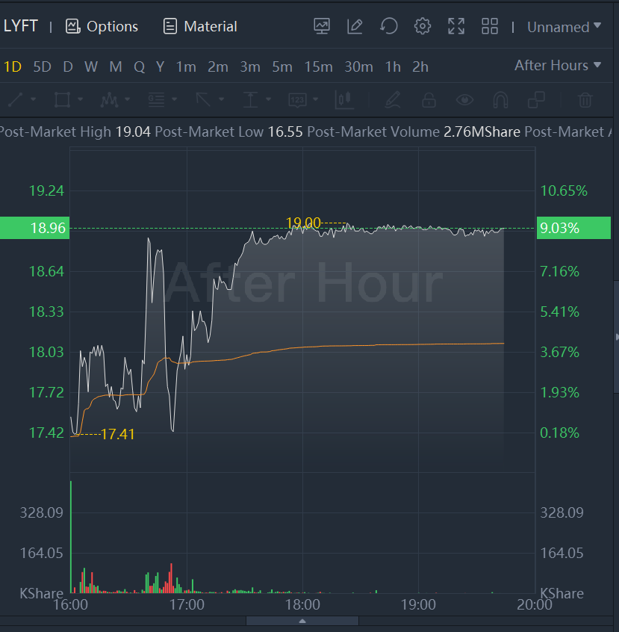Switch to the daily D timeframe
Image resolution: width=619 pixels, height=632 pixels.
68,67
